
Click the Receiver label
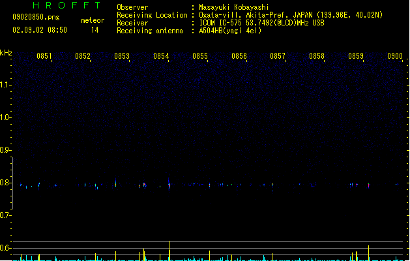coord(132,23)
